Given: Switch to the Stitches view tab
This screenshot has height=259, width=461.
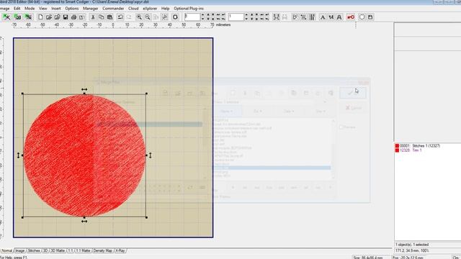Looking at the screenshot, I should [34, 250].
